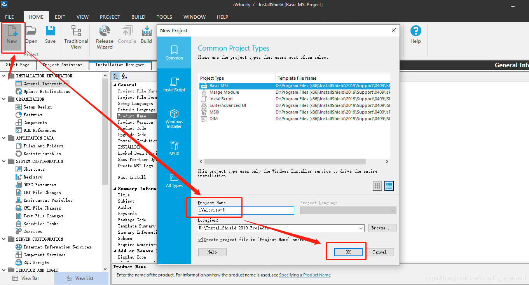Screen dimensions: 529x285
Task: Open General Information tree node
Action: (45, 84)
